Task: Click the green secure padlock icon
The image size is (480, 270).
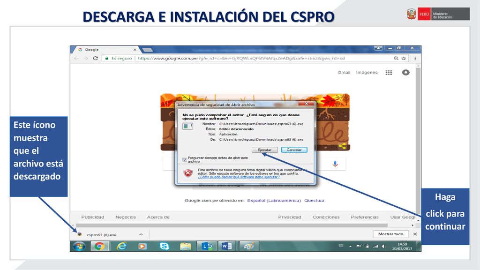Action: coord(107,58)
